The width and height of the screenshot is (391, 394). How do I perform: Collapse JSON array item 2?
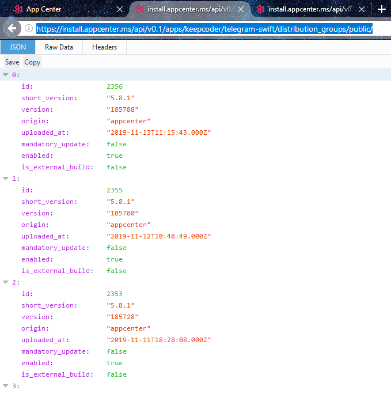point(6,282)
